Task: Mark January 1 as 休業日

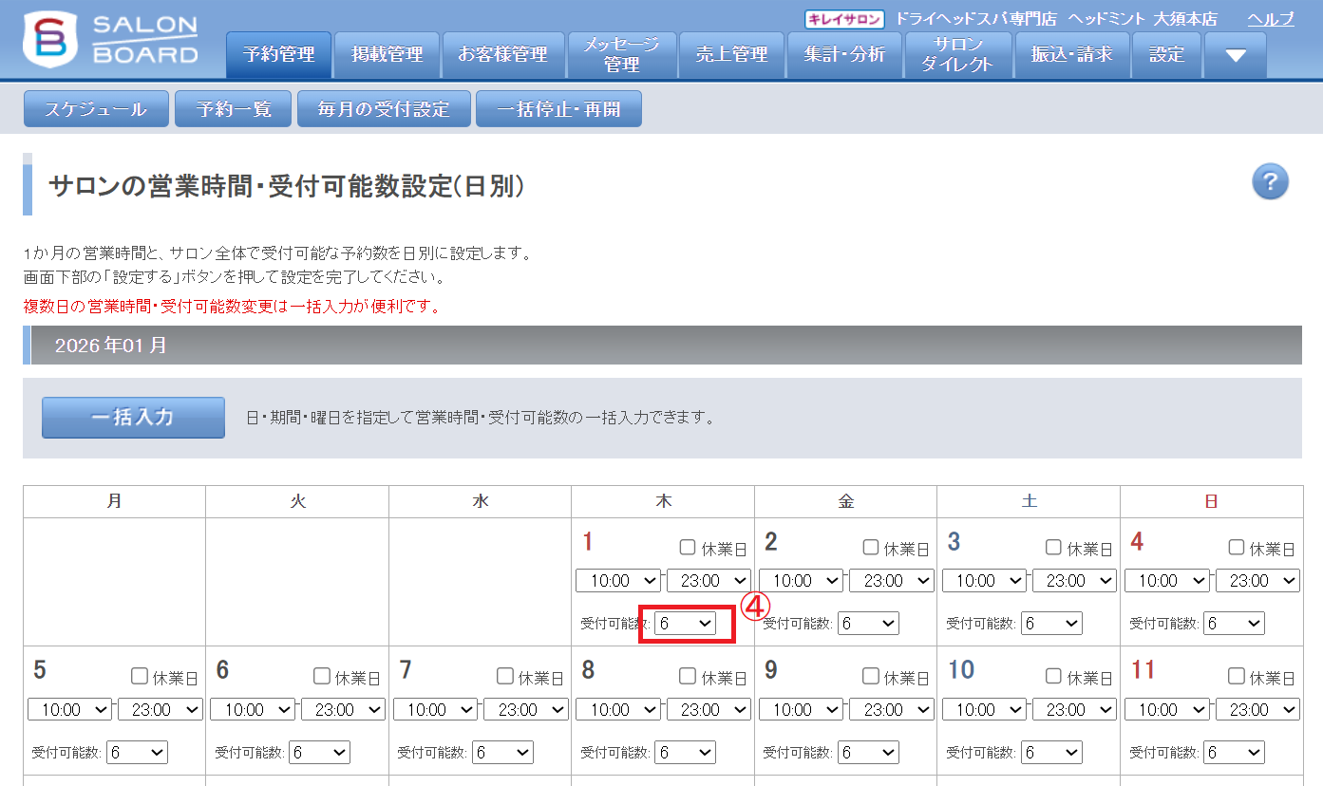Action: tap(688, 548)
